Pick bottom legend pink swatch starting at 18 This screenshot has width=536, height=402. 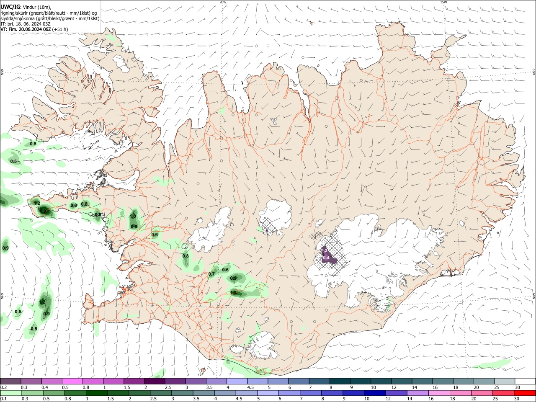coord(461,393)
